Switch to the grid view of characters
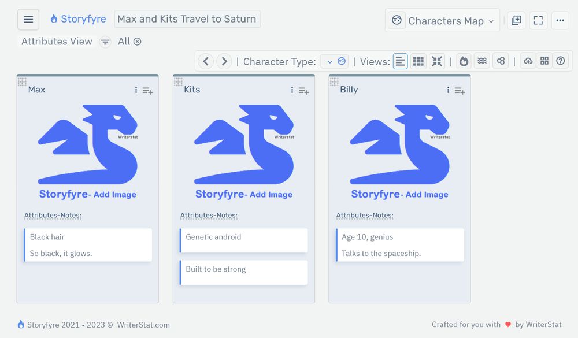The image size is (578, 338). [x=418, y=61]
